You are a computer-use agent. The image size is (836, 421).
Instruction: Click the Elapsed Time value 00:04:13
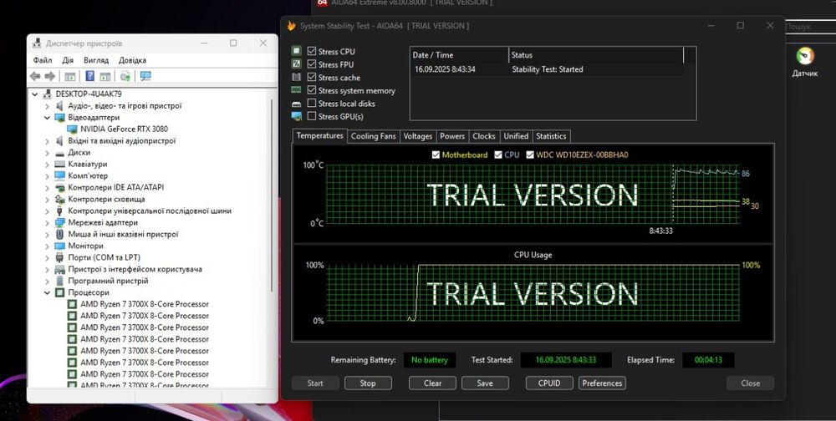tap(708, 360)
